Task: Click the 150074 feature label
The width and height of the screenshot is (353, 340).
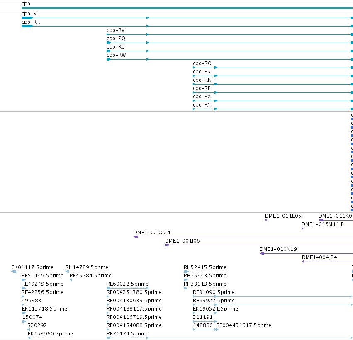Action: click(x=32, y=317)
